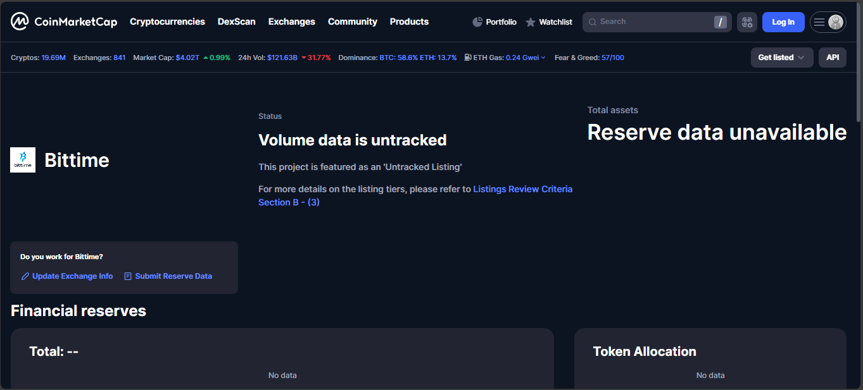
Task: Open the Exchanges menu
Action: [291, 21]
